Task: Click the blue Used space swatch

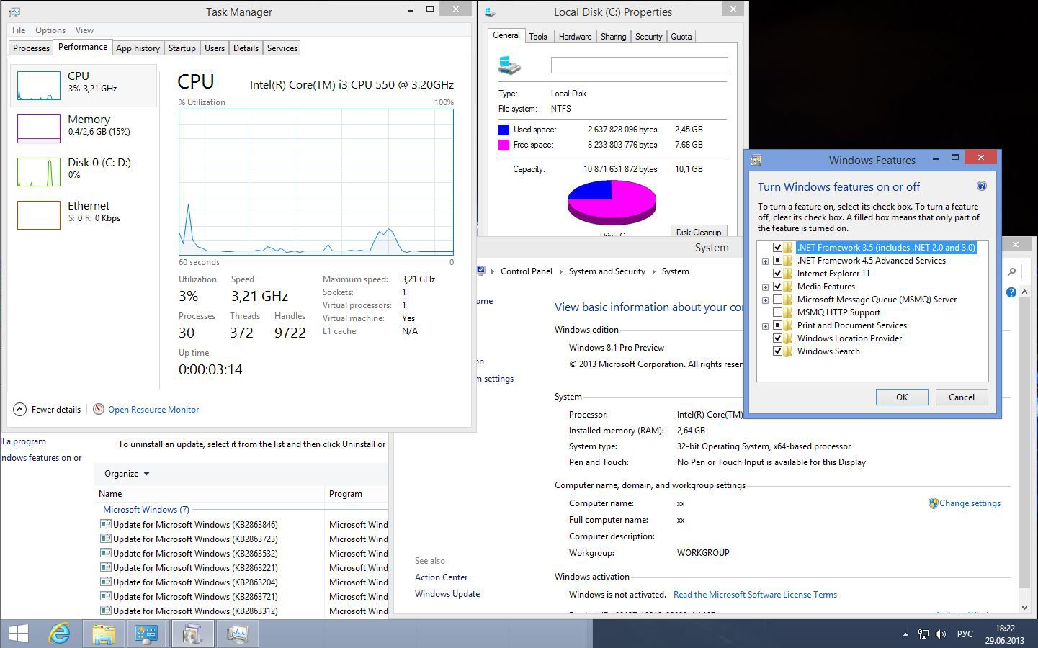Action: coord(504,130)
